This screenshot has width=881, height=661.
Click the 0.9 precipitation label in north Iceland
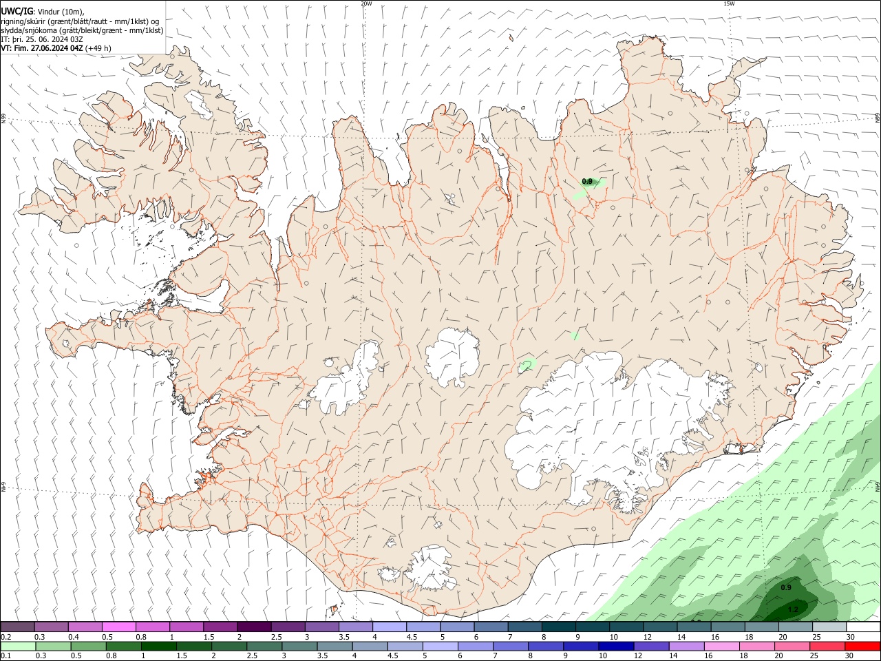[x=587, y=182]
